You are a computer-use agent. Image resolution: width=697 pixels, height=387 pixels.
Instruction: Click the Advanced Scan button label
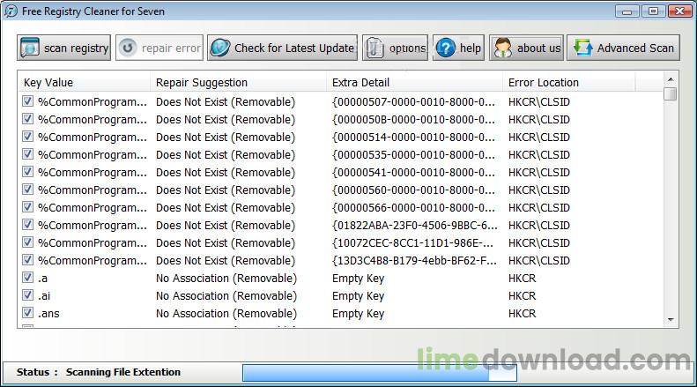click(635, 48)
